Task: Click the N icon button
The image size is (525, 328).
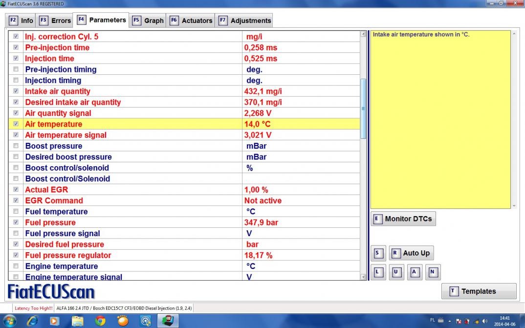Action: tap(432, 272)
